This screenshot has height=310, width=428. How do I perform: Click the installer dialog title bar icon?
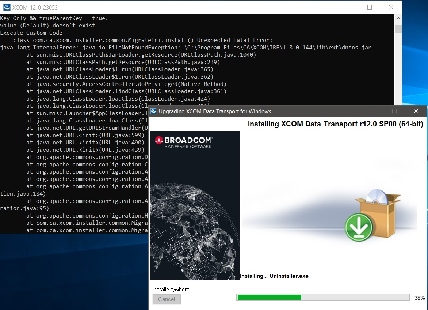point(153,111)
